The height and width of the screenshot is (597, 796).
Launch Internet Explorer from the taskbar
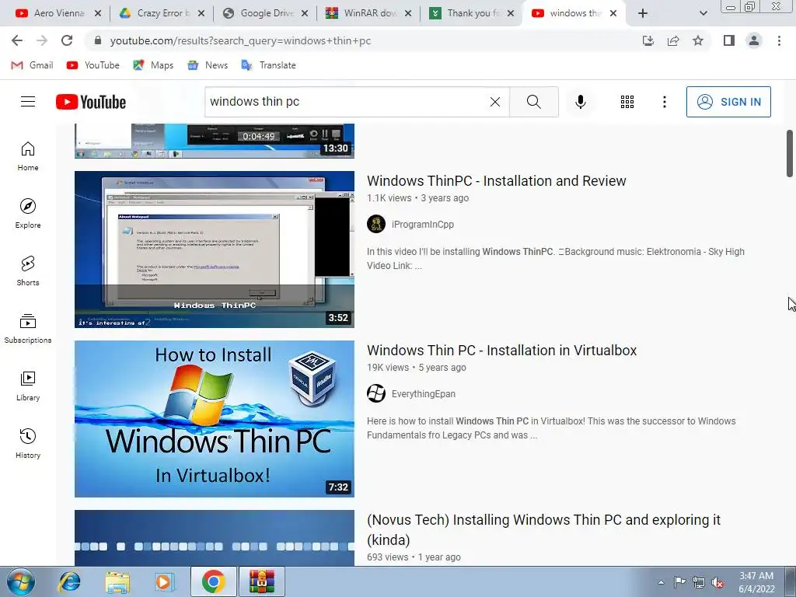pyautogui.click(x=69, y=581)
